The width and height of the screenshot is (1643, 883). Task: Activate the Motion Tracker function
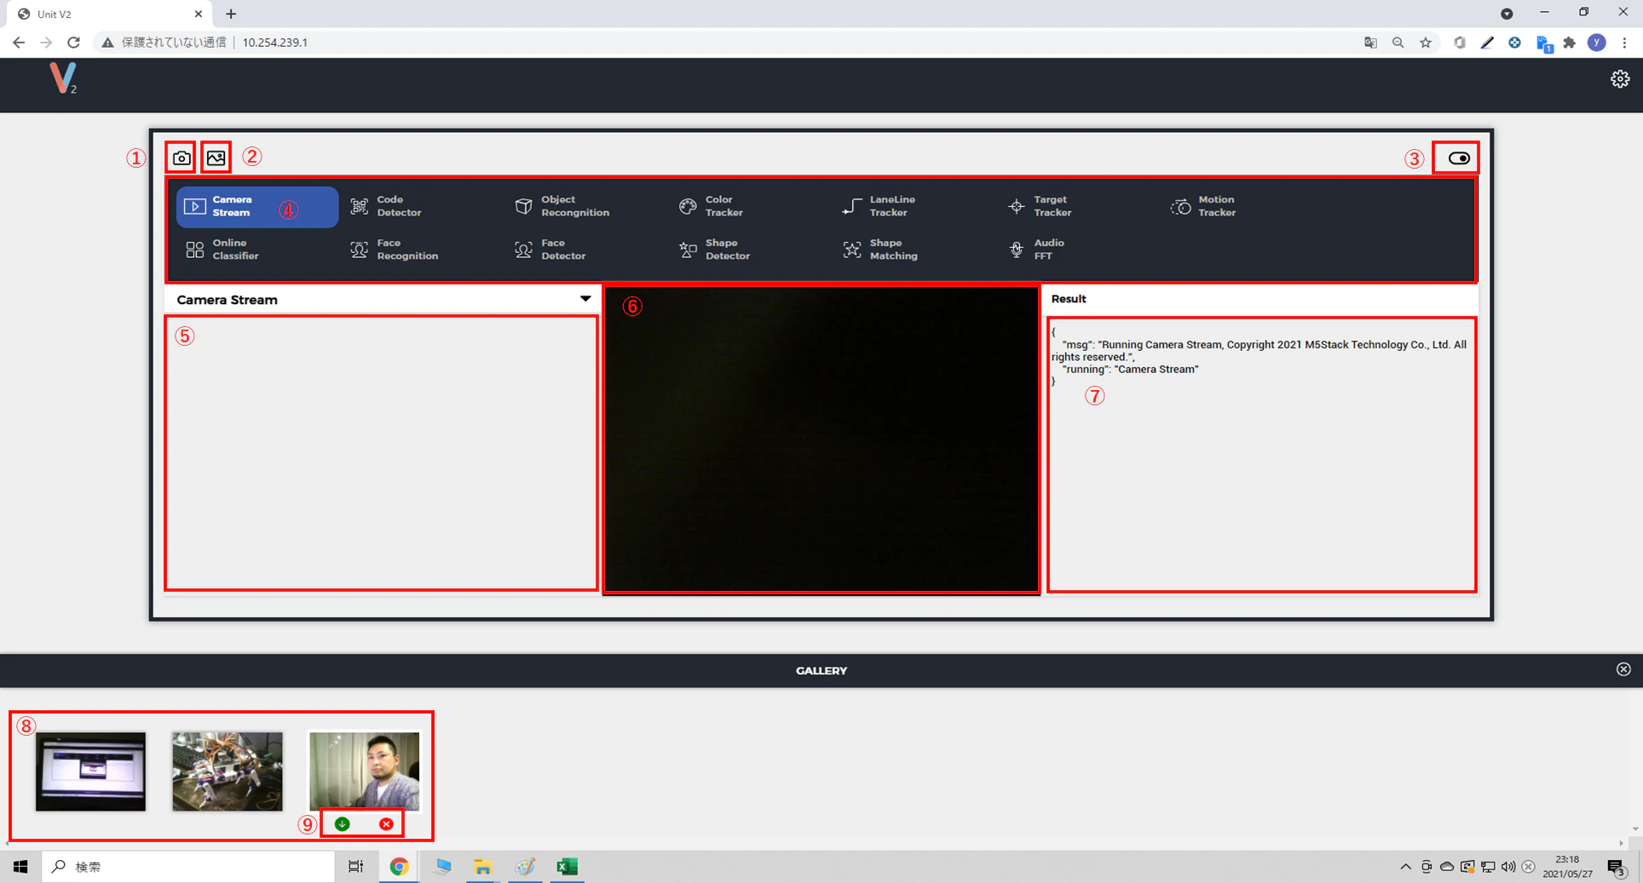coord(1203,206)
